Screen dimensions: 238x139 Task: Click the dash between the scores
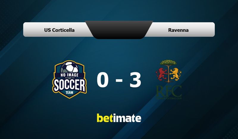[x=119, y=81]
